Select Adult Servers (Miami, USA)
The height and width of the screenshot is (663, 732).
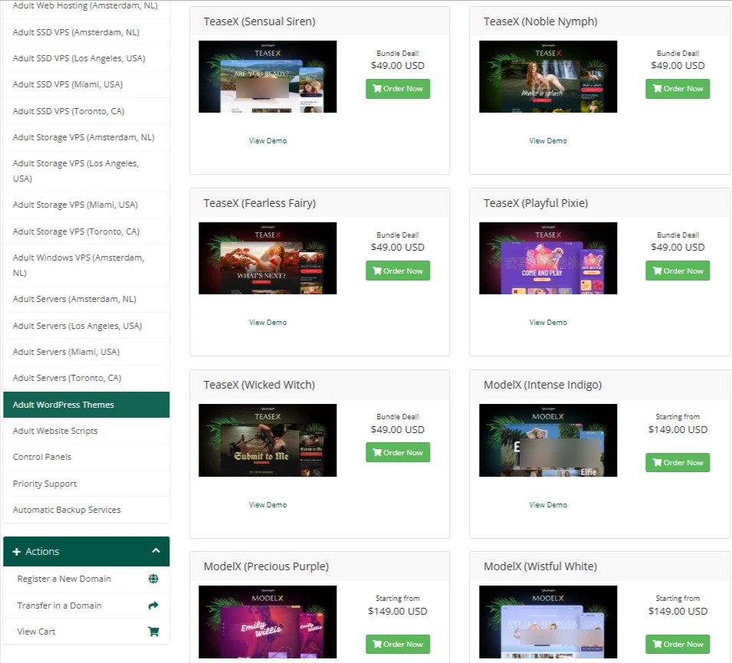coord(67,351)
